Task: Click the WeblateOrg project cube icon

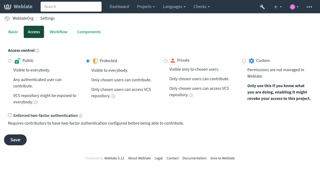Action: point(7,18)
